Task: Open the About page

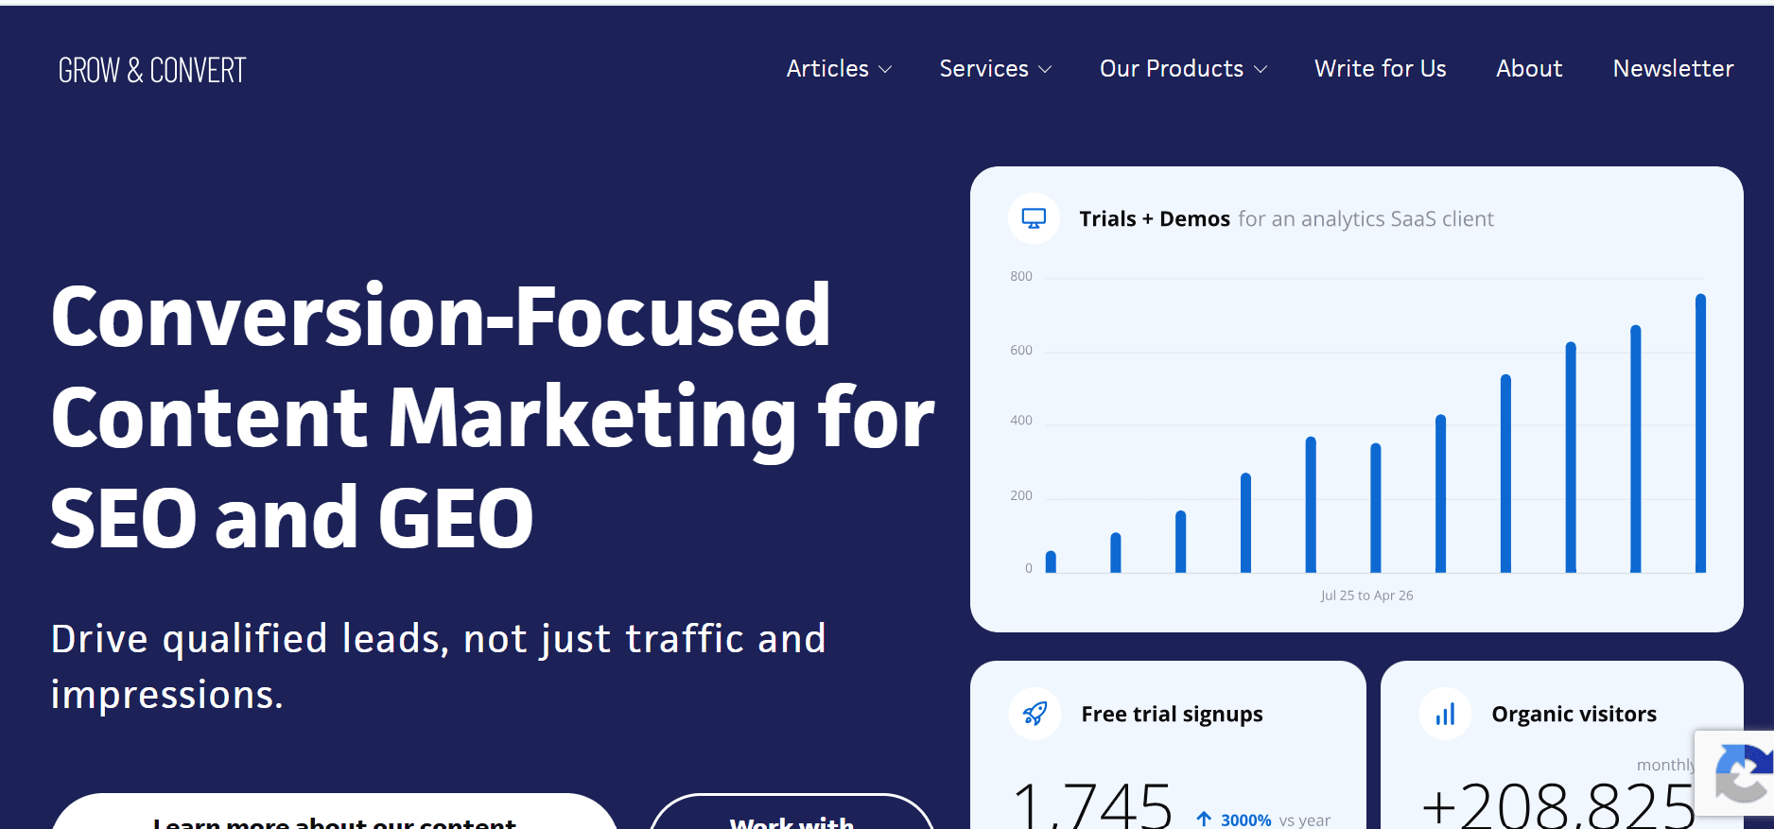Action: tap(1529, 69)
